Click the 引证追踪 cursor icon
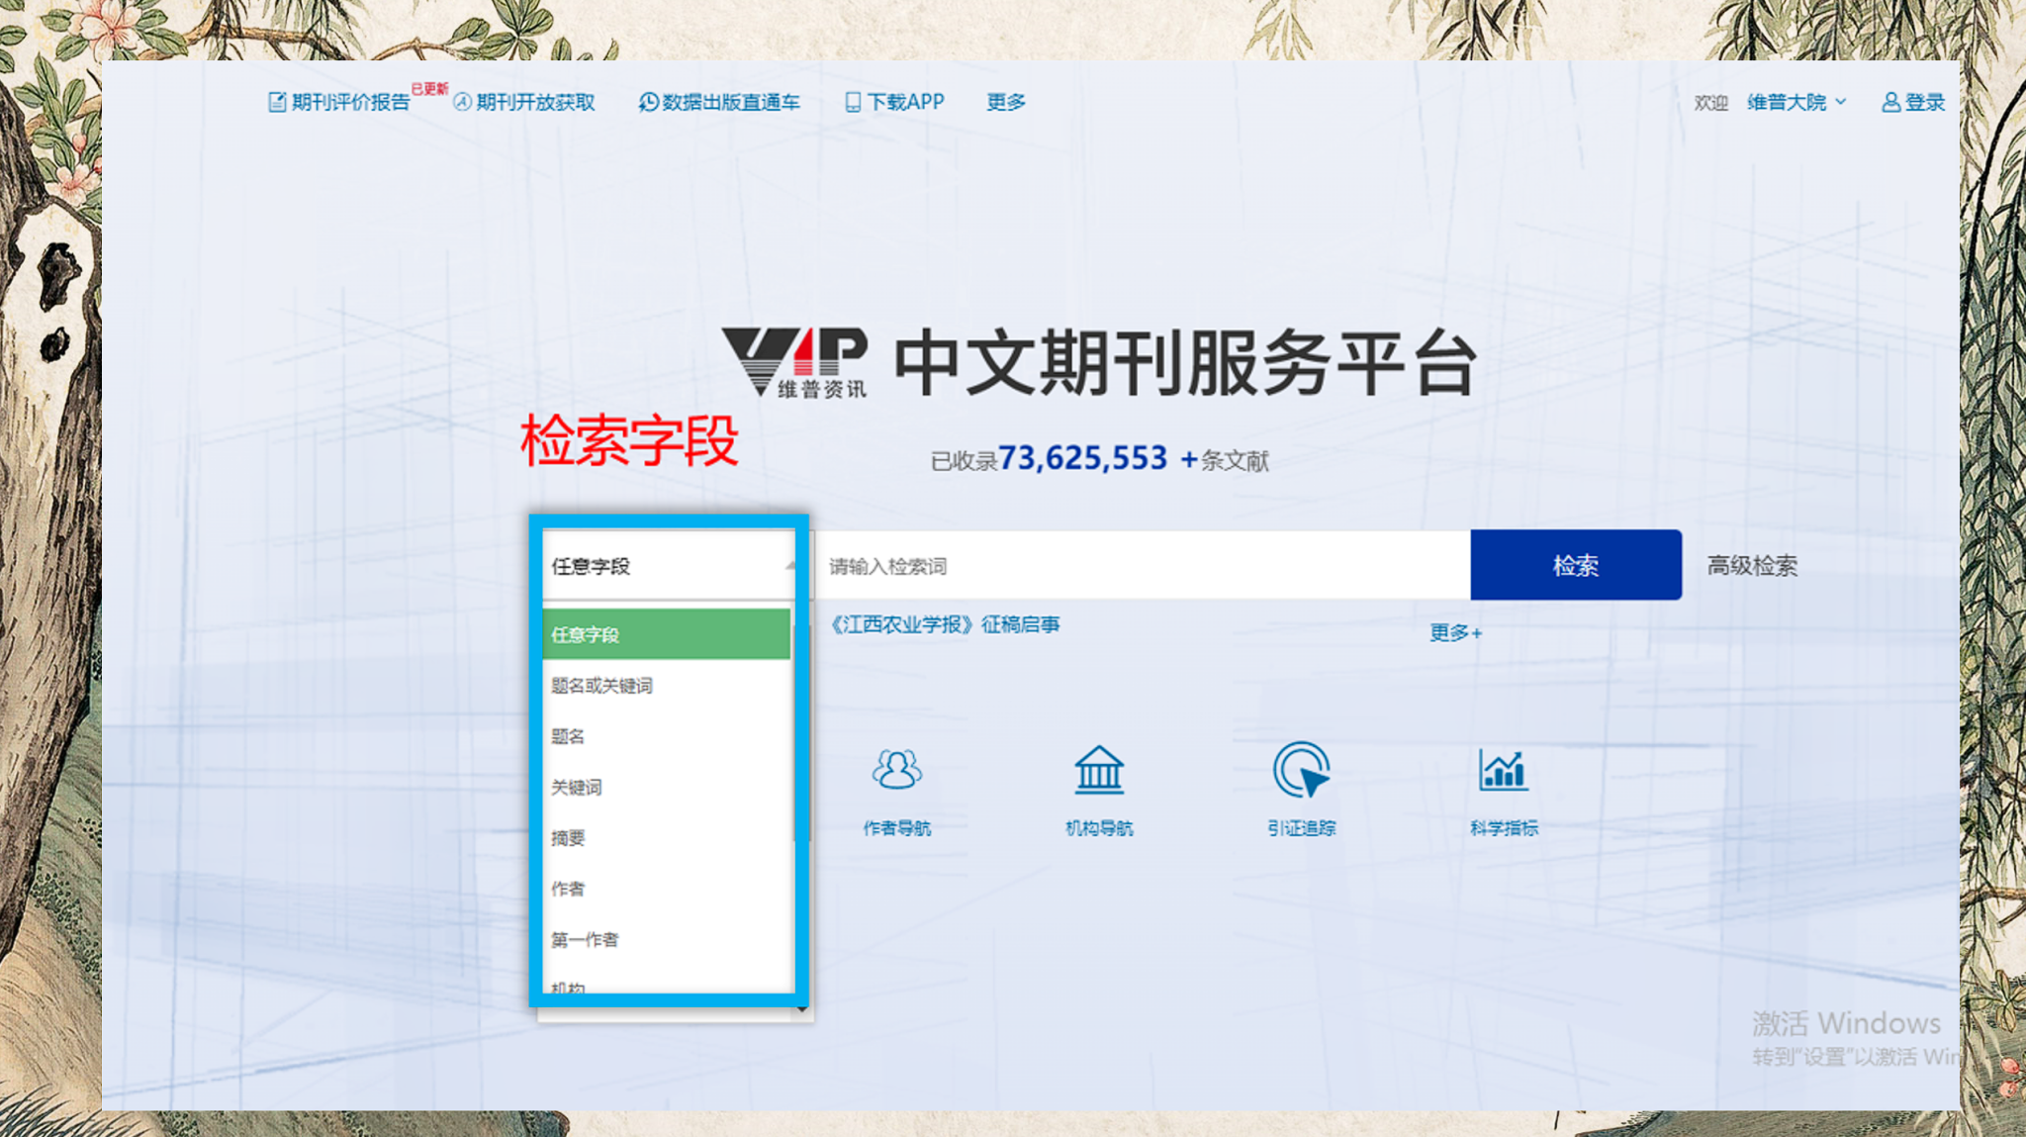Image resolution: width=2026 pixels, height=1137 pixels. click(1301, 769)
